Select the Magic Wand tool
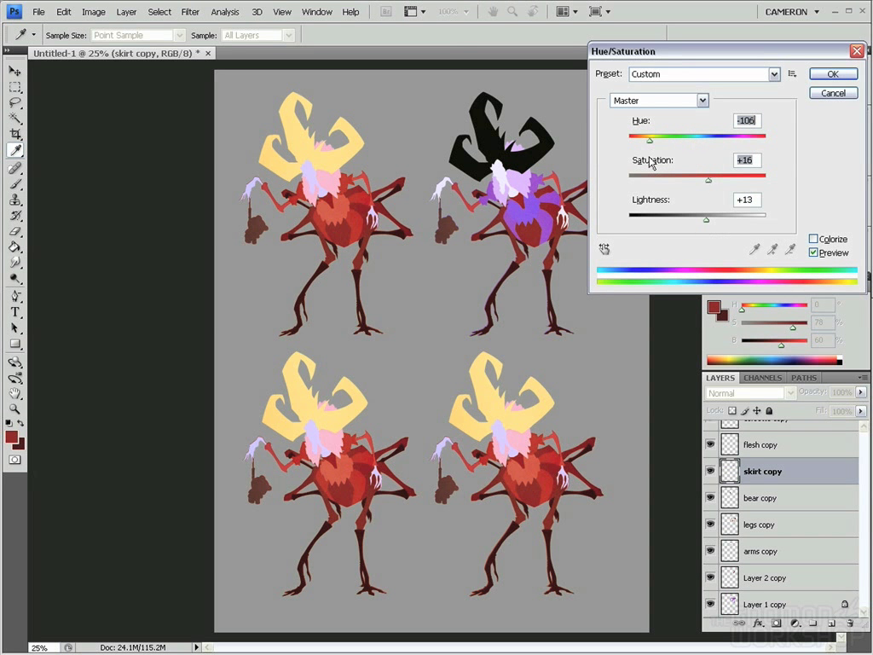The height and width of the screenshot is (655, 873). [x=15, y=119]
